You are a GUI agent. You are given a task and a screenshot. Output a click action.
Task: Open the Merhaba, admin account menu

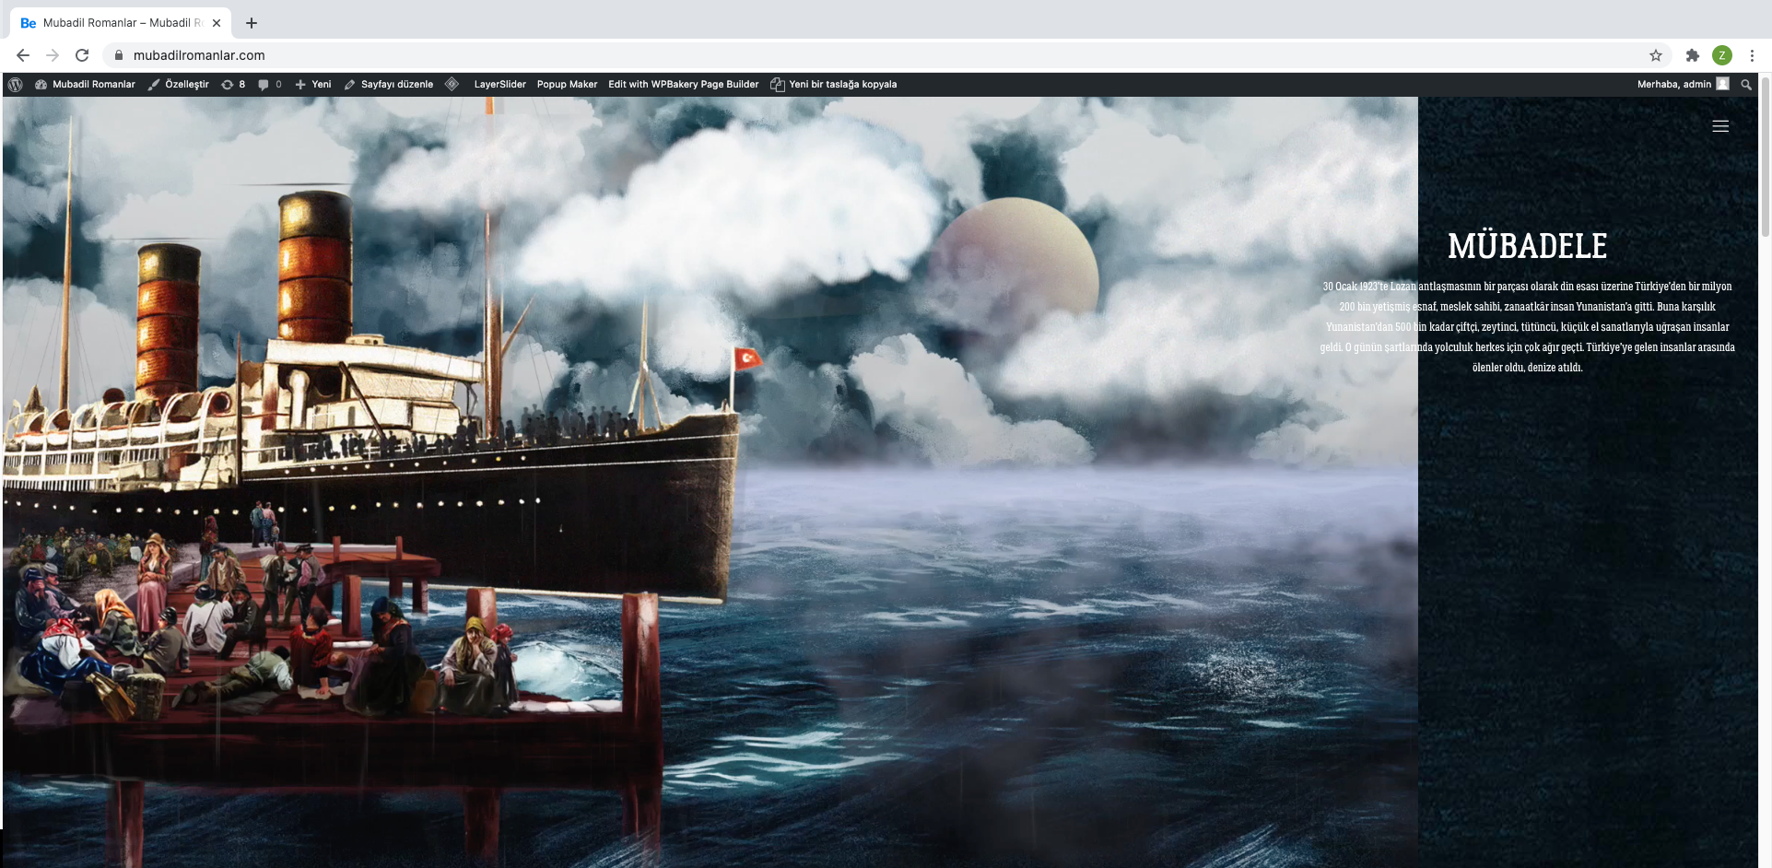point(1683,84)
